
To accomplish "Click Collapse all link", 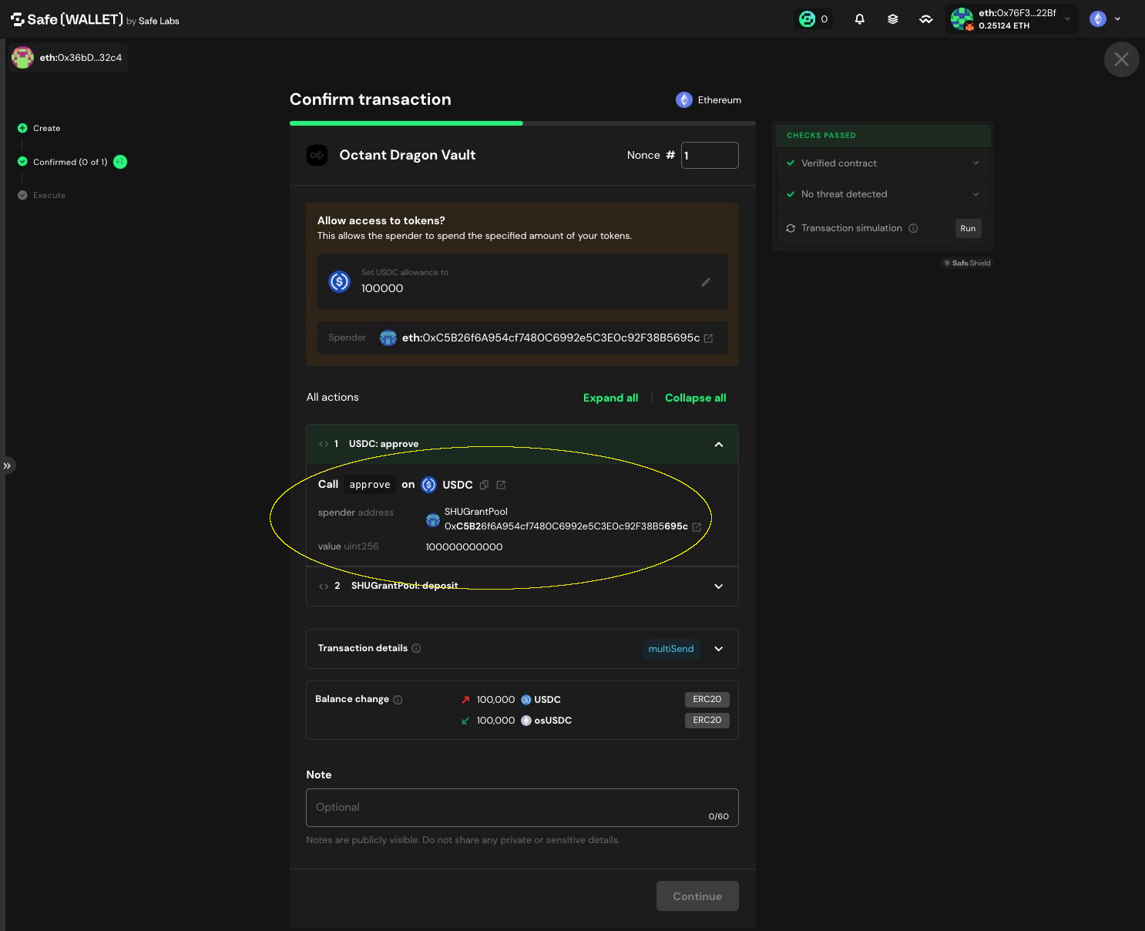I will click(x=695, y=398).
